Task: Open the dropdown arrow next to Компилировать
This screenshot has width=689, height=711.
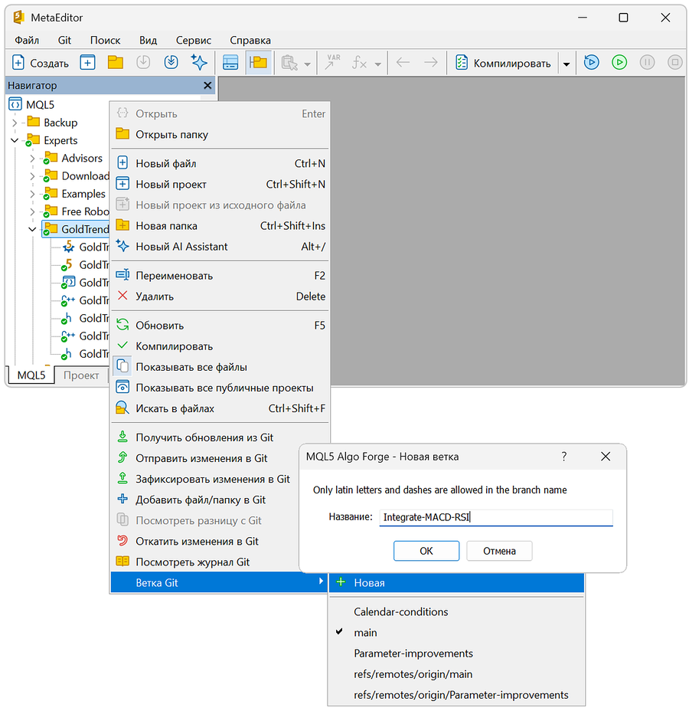Action: 567,64
